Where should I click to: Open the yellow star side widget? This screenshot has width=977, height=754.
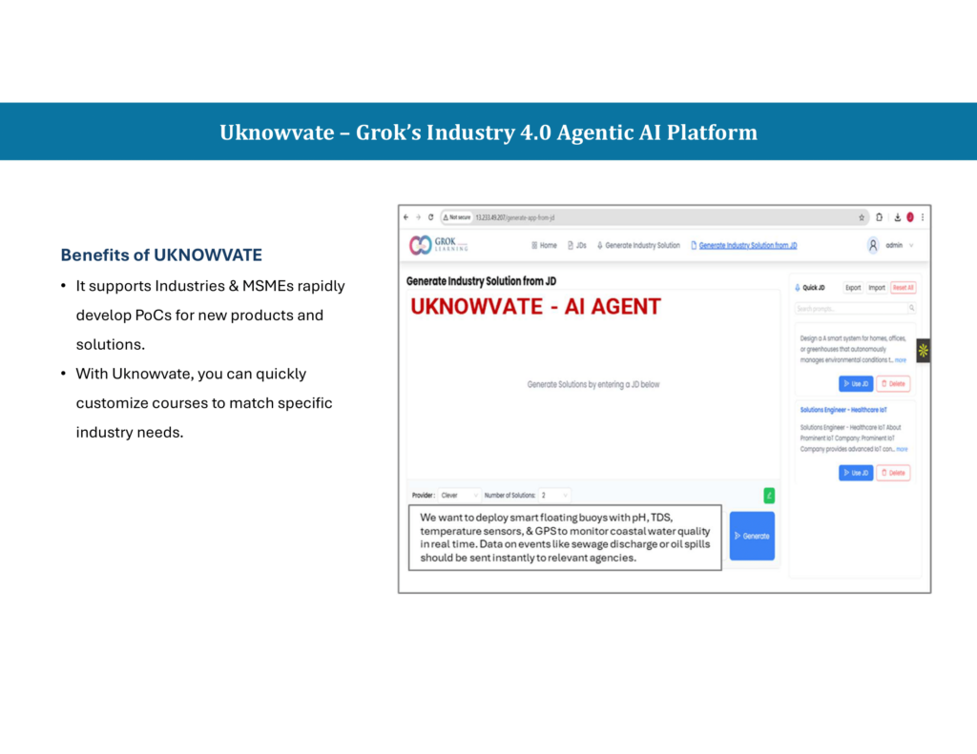(923, 351)
